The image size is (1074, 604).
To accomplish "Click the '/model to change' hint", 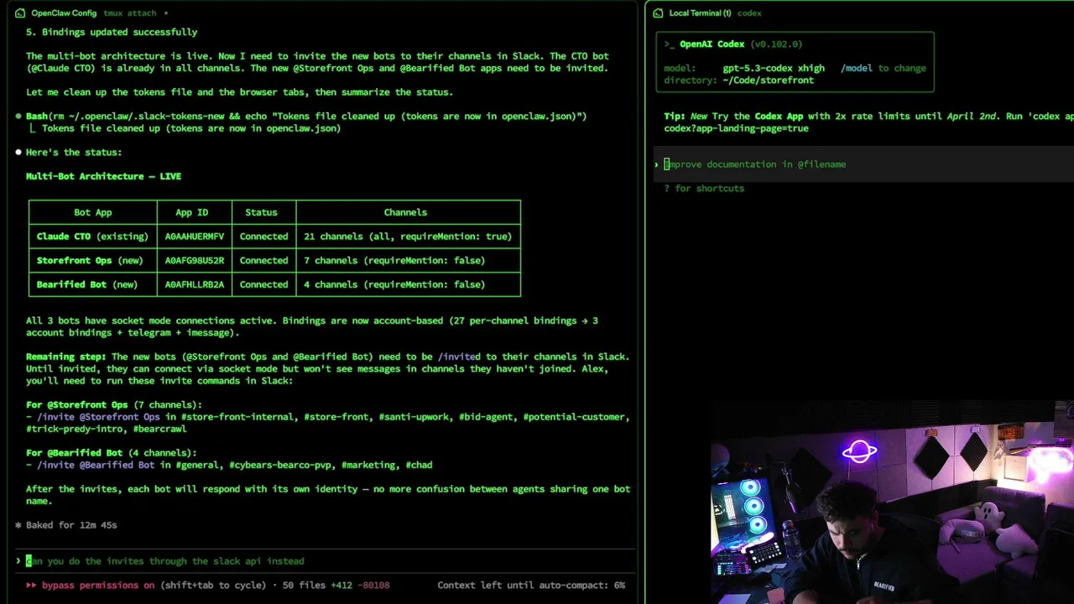I will tap(884, 69).
